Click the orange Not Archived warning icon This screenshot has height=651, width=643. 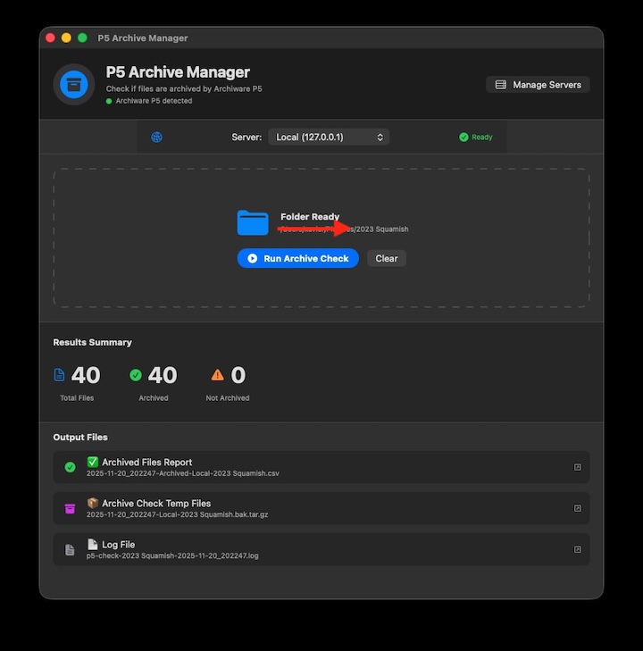coord(217,375)
